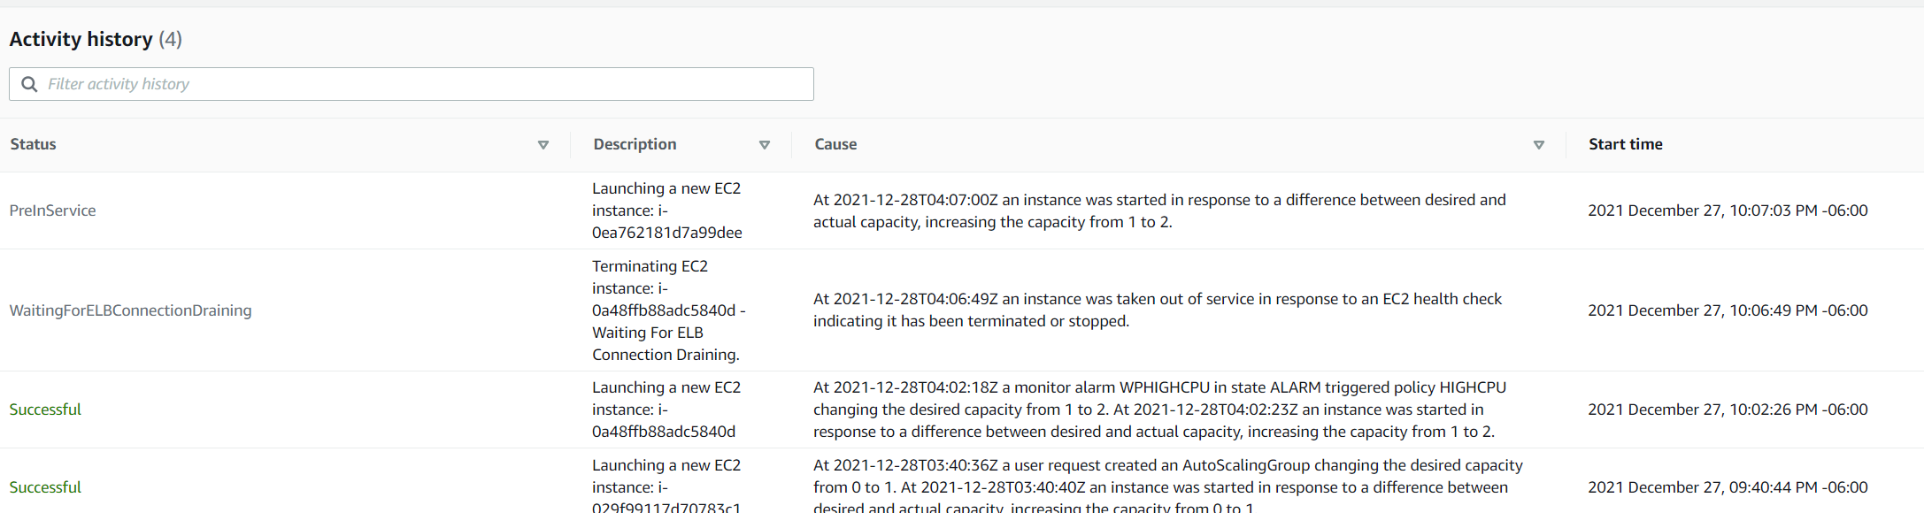Select the WaitingForELBConnectionDraining status entry
The height and width of the screenshot is (513, 1924).
pyautogui.click(x=130, y=310)
